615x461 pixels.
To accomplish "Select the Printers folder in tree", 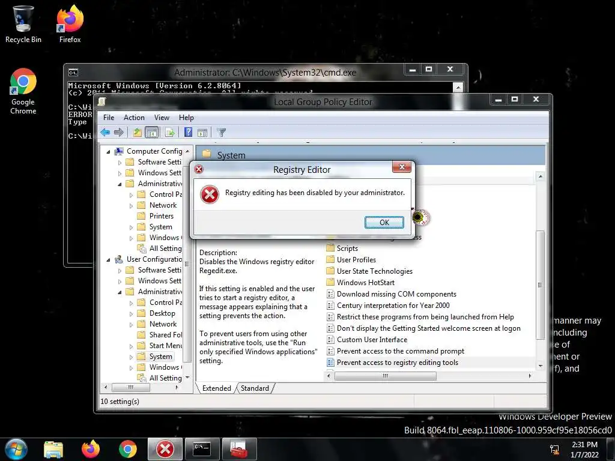I will coord(161,216).
